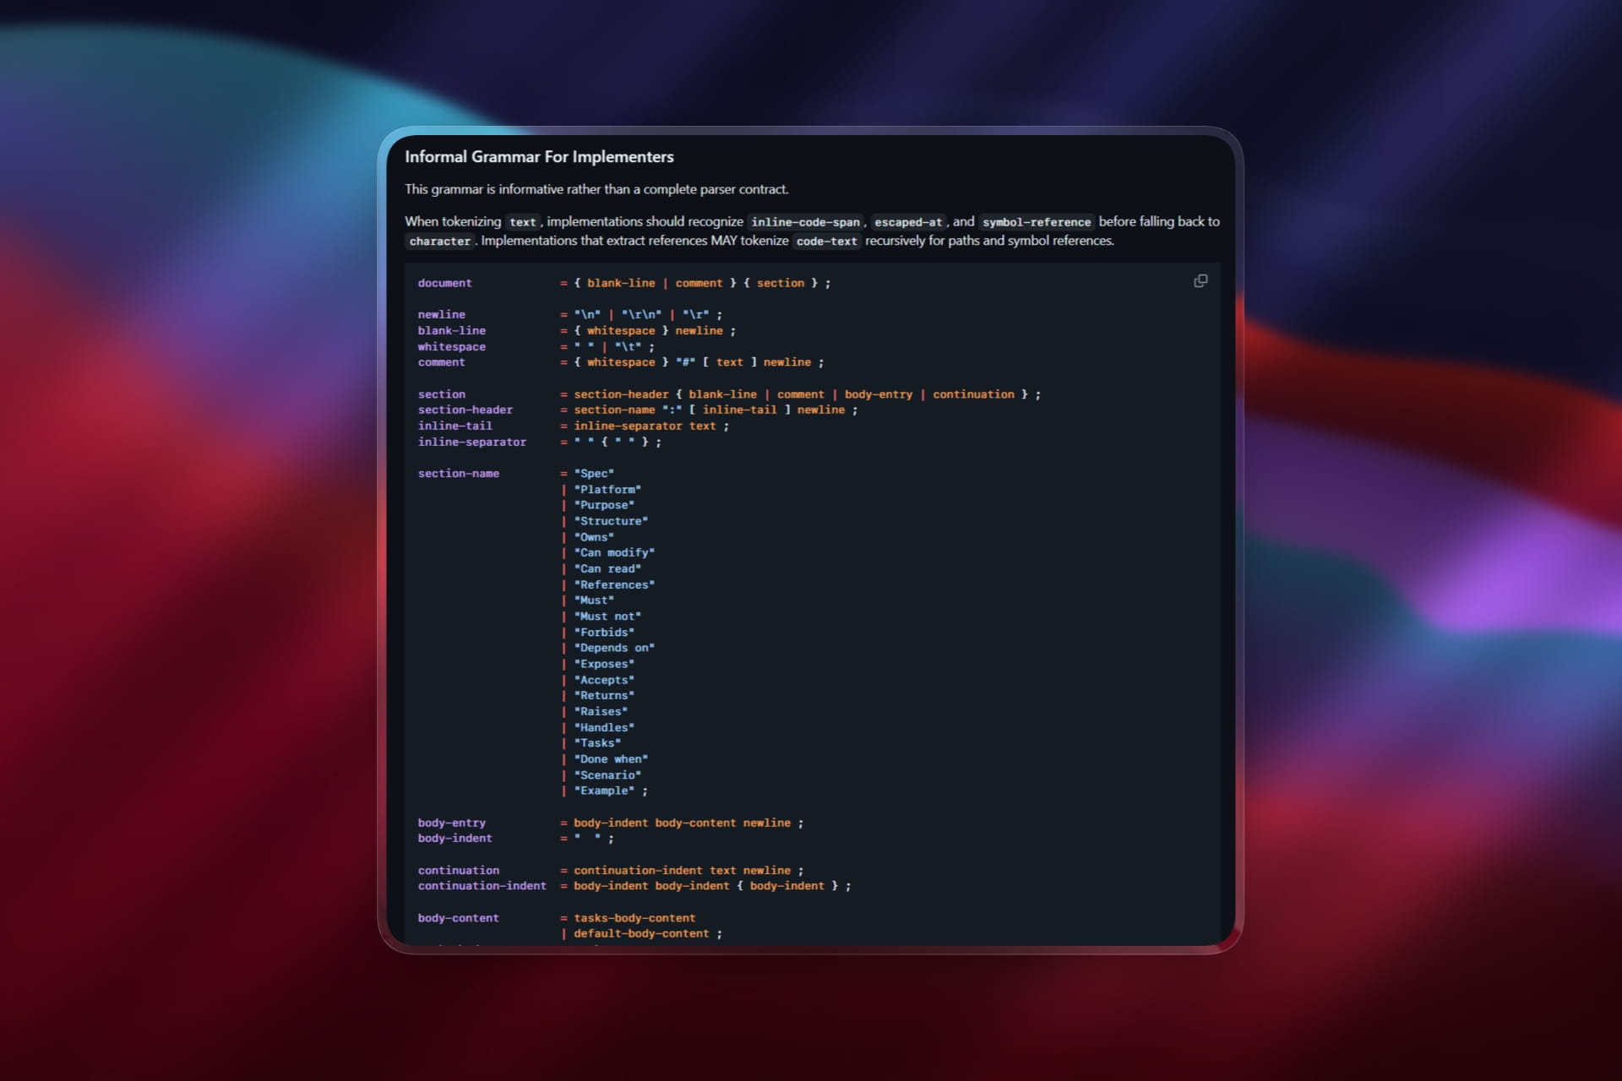Click the "Platform" section-name literal
Image resolution: width=1622 pixels, height=1081 pixels.
(607, 490)
